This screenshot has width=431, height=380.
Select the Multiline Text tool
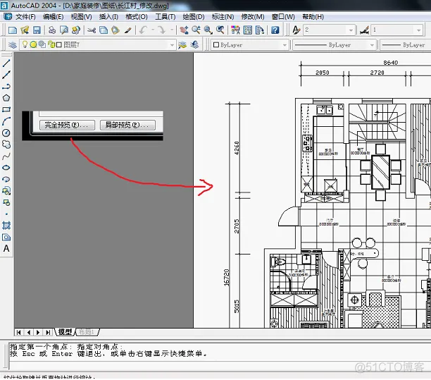tap(6, 249)
